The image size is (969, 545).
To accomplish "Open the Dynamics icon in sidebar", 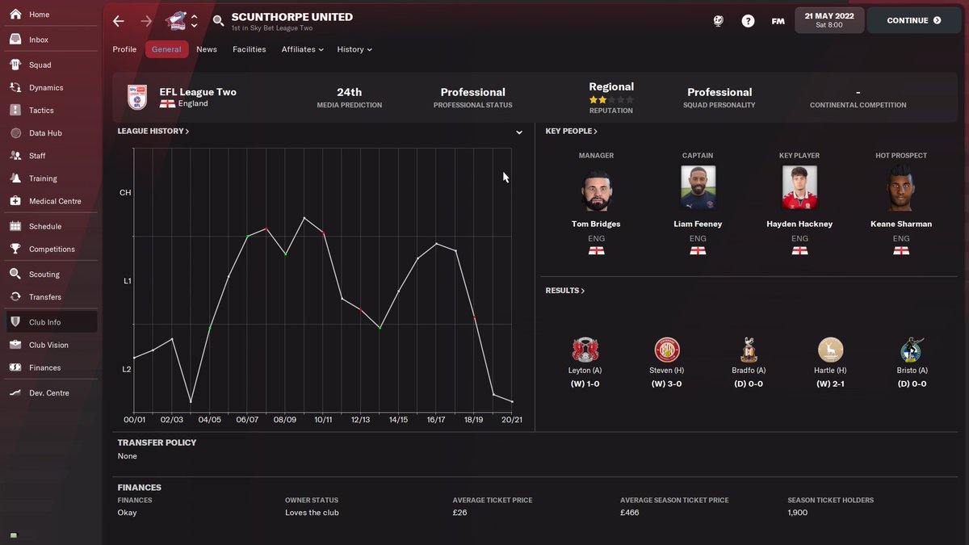I will [15, 87].
